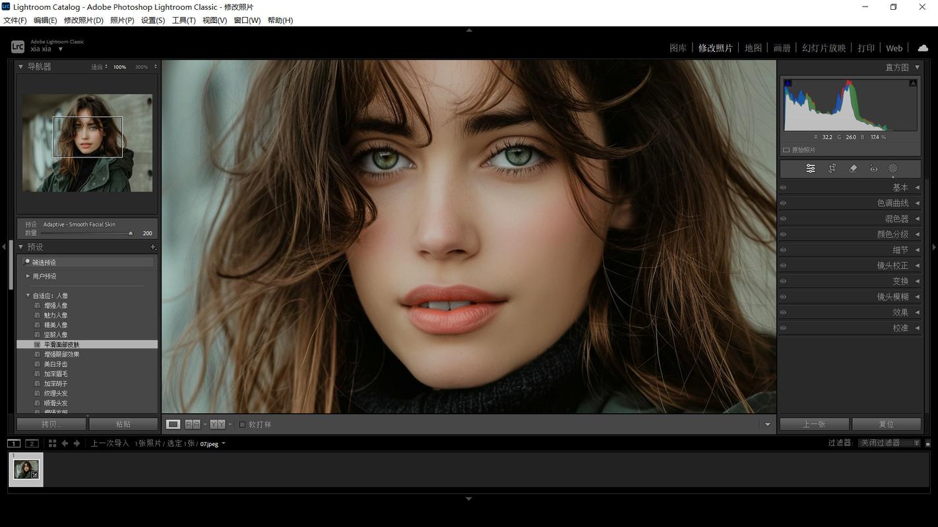Screen dimensions: 938x527
Task: Select the Red eye correction icon
Action: (x=873, y=169)
